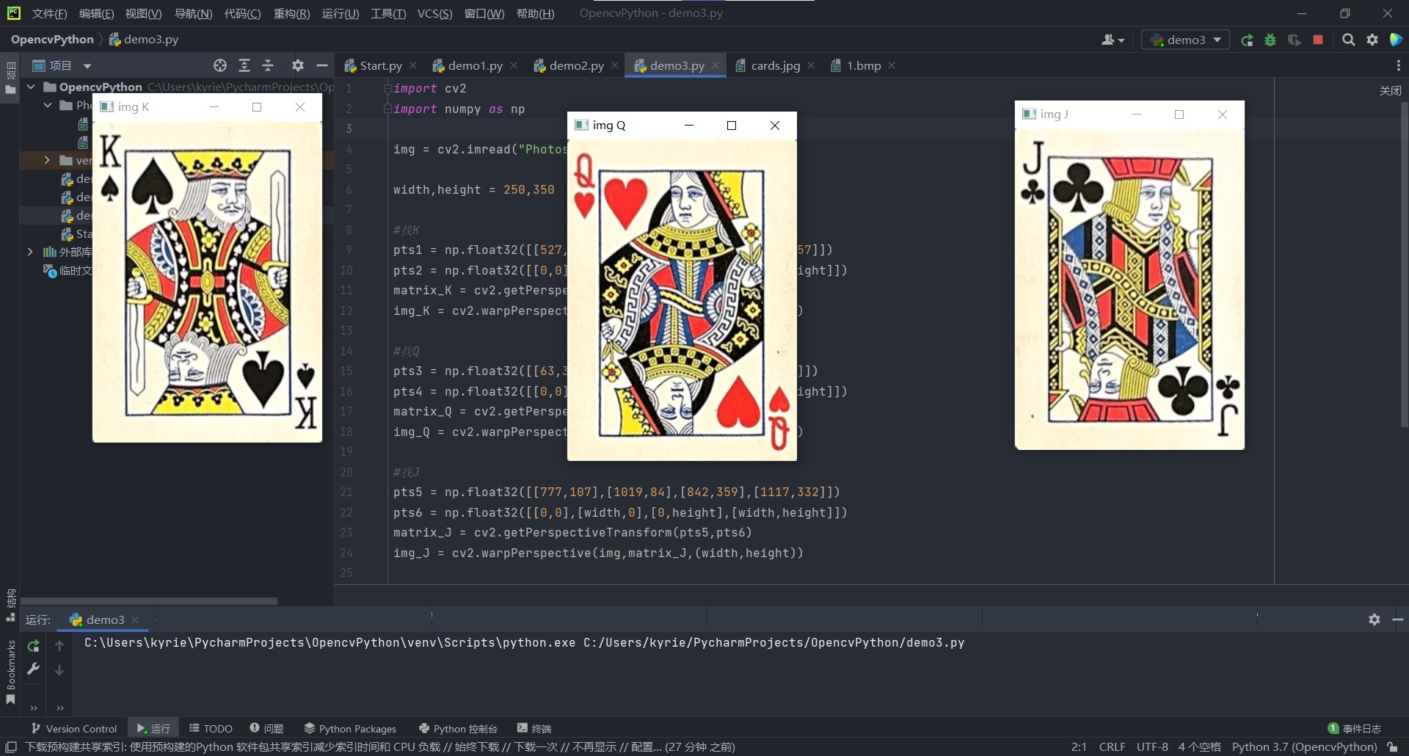This screenshot has width=1409, height=756.
Task: Close the demo3.py tab
Action: (x=716, y=65)
